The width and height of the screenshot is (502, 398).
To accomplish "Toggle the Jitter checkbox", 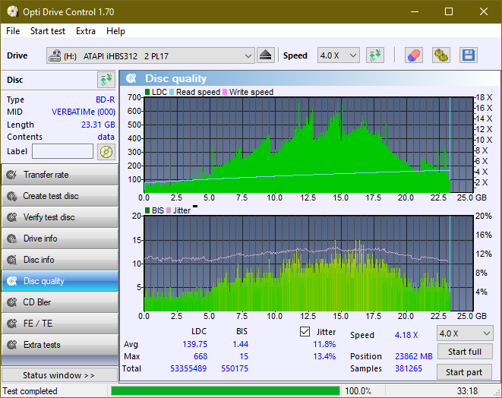I will 305,332.
